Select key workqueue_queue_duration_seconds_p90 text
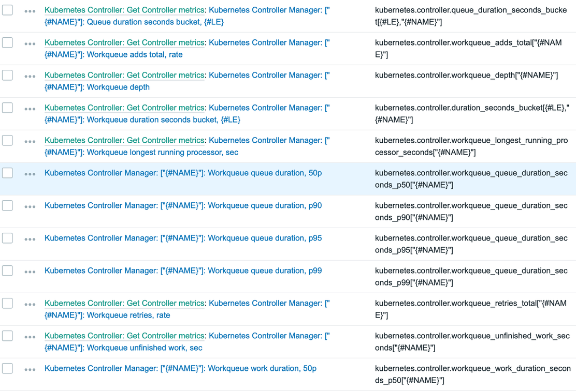Screen dimensions: 576x391 tap(471, 211)
